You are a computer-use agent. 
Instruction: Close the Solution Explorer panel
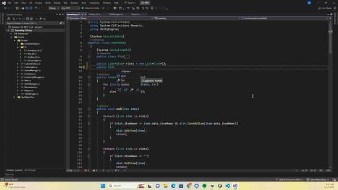pyautogui.click(x=63, y=14)
